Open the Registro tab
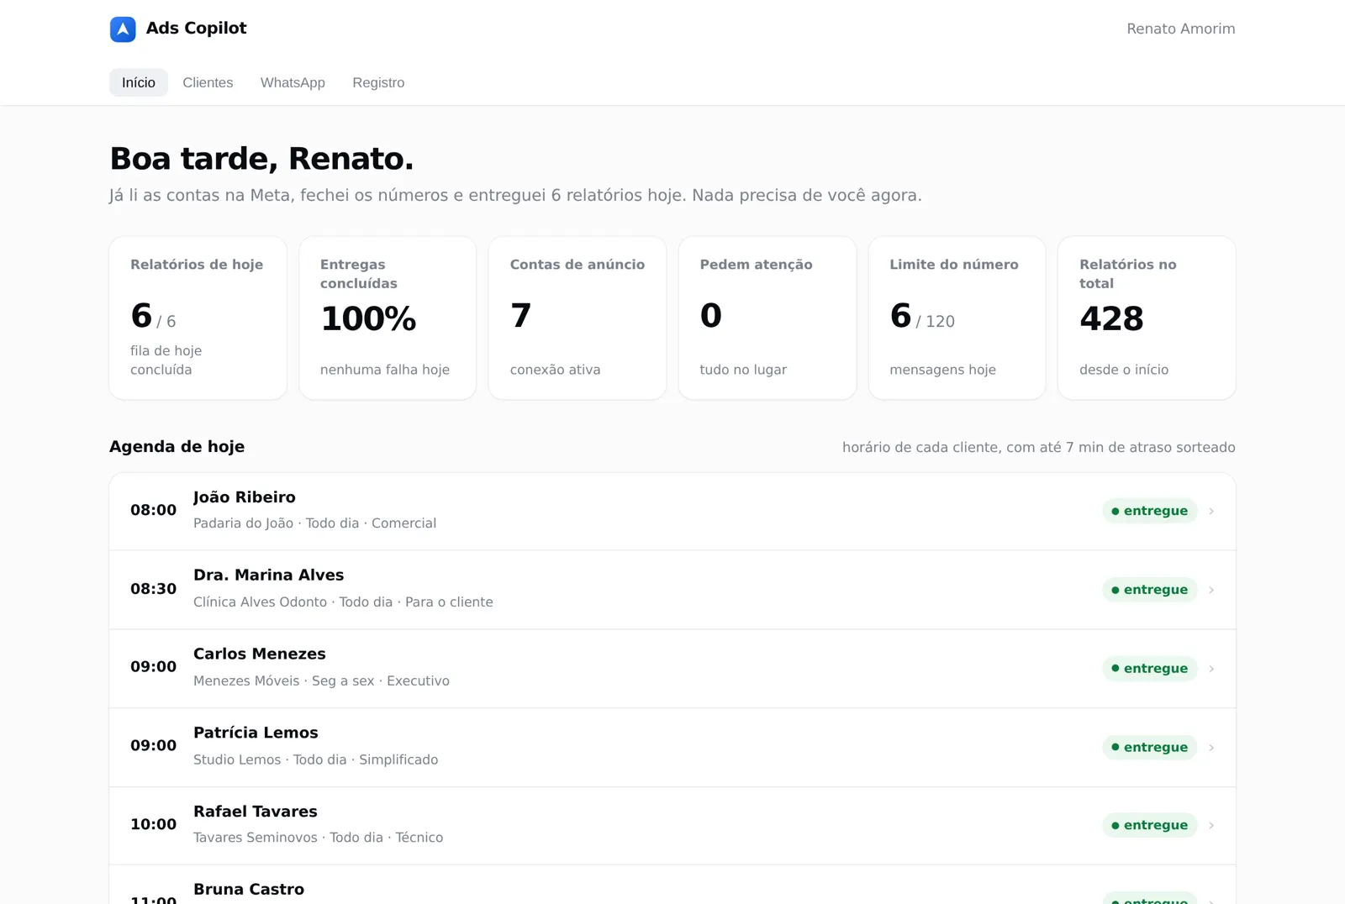The width and height of the screenshot is (1345, 904). click(x=378, y=82)
